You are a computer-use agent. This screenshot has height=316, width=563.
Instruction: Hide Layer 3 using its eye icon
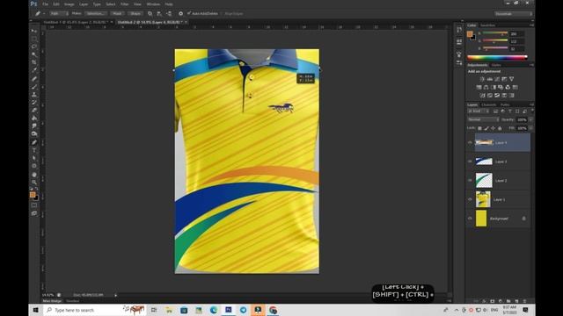point(470,162)
